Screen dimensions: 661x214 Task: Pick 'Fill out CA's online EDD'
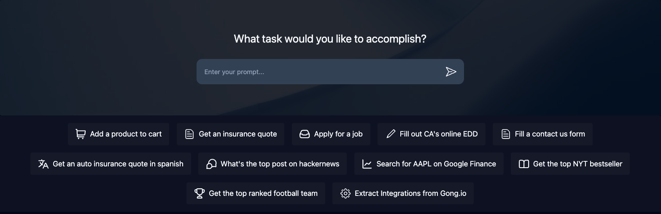[x=439, y=134]
